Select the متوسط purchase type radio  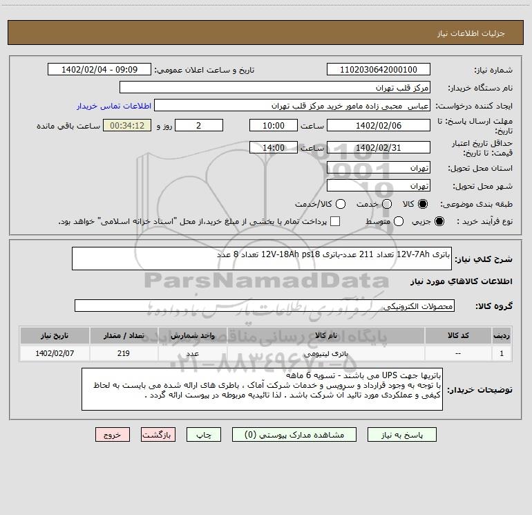[399, 221]
